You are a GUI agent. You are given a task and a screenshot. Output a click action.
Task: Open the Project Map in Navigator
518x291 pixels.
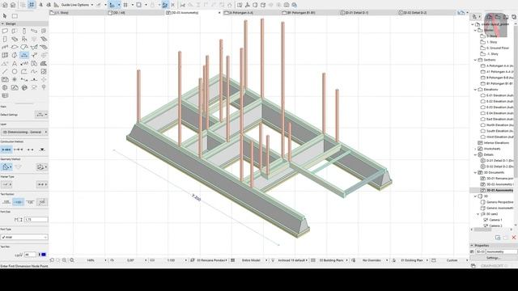(490, 16)
